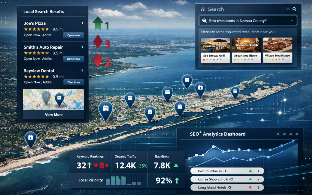Click the red diamond beside number 2
This screenshot has width=312, height=195.
click(98, 60)
